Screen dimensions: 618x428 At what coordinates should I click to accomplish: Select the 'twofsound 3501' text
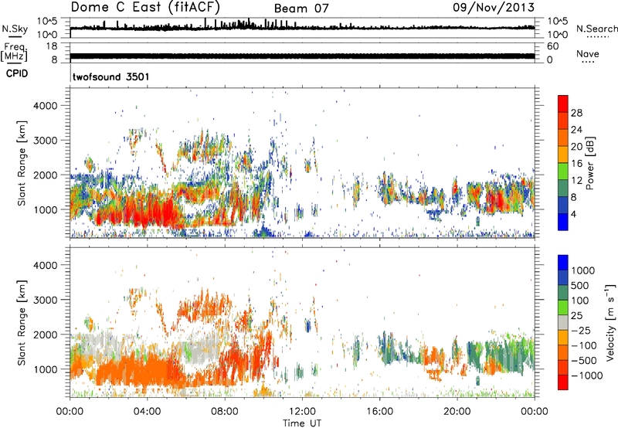111,76
